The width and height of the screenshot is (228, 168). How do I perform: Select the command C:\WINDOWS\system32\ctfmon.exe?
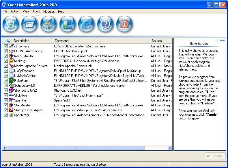80,46
